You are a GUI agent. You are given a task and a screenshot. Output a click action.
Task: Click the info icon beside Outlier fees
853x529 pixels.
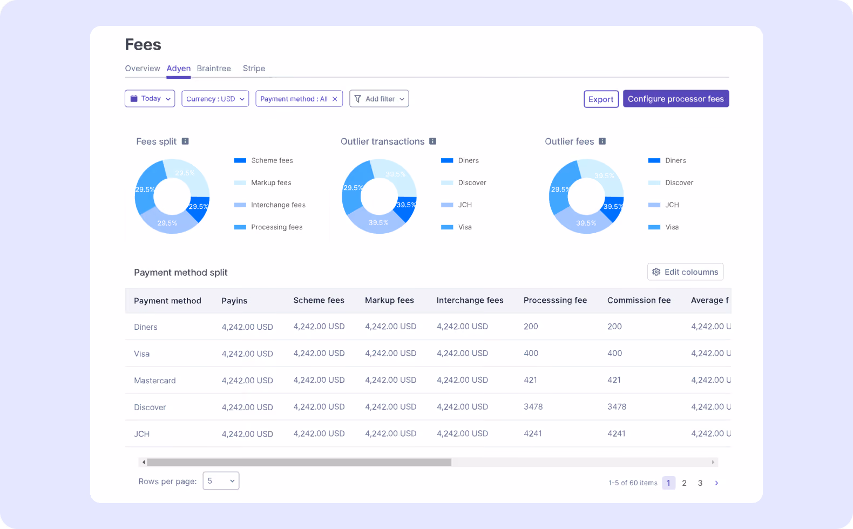pyautogui.click(x=602, y=141)
